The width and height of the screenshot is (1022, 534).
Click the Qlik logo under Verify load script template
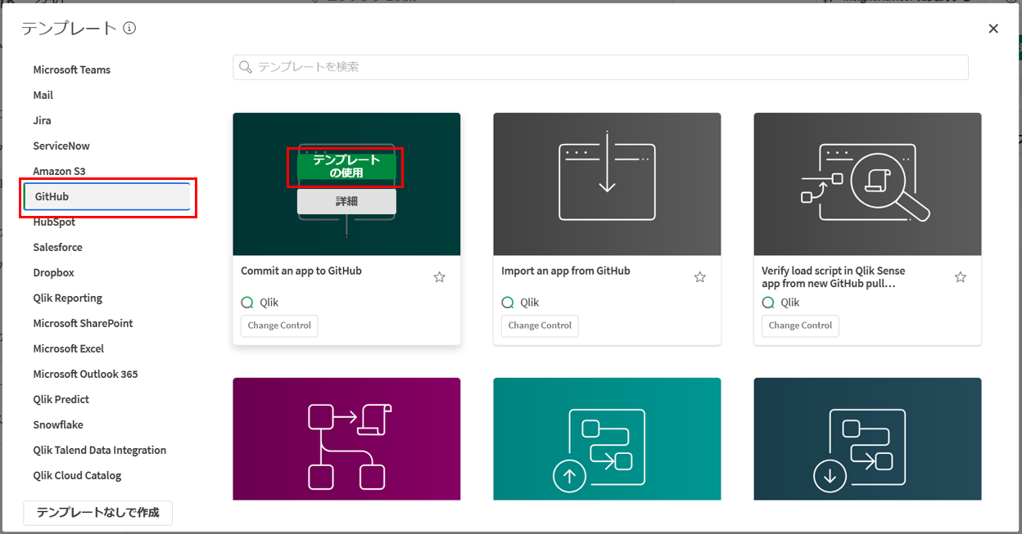click(768, 302)
